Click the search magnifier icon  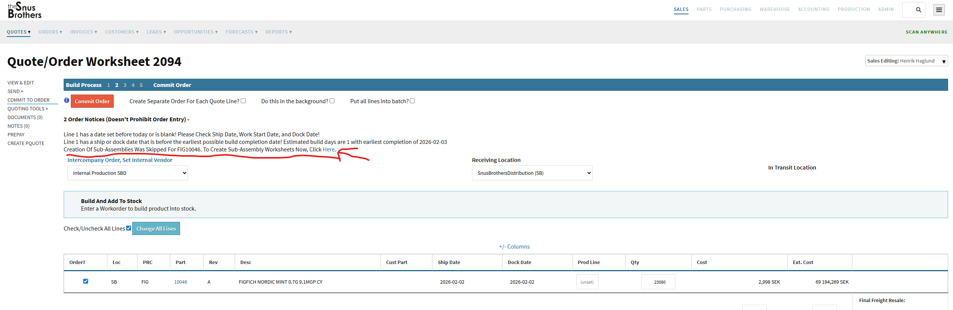[x=918, y=10]
